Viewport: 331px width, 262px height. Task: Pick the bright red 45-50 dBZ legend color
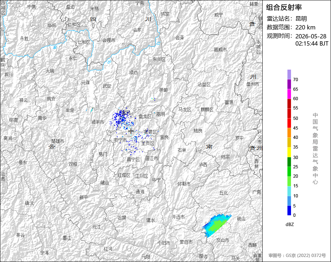[x=289, y=123]
